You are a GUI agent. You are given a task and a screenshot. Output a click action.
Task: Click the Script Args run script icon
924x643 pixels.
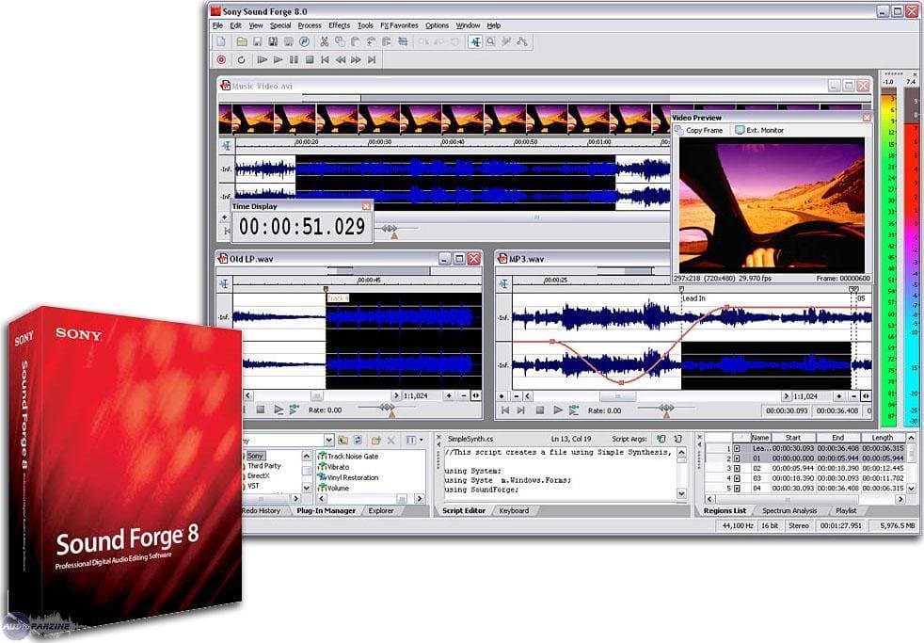pos(661,439)
